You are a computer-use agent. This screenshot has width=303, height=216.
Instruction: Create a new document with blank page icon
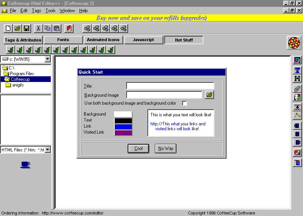[x=8, y=28]
